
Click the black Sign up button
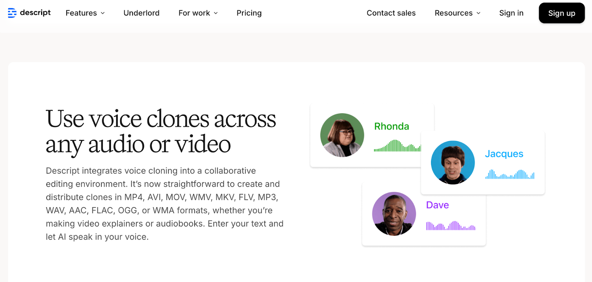click(562, 13)
